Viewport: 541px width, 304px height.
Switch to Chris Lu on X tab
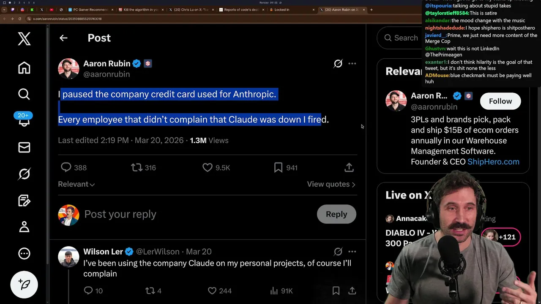pyautogui.click(x=191, y=10)
